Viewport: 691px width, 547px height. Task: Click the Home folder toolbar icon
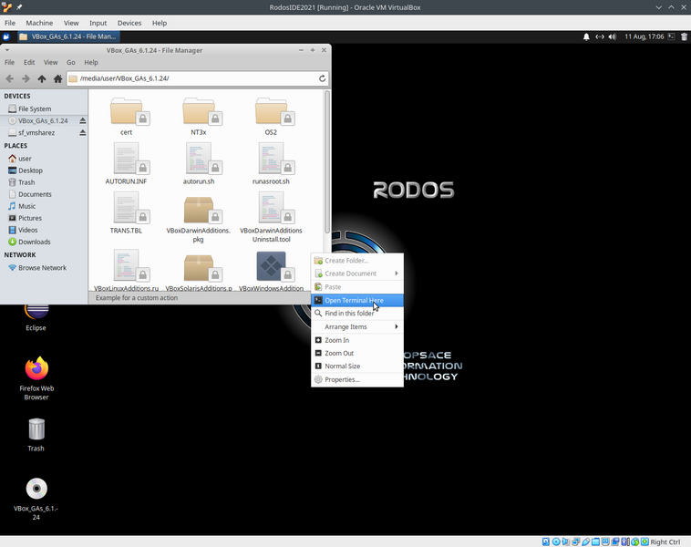pos(57,79)
